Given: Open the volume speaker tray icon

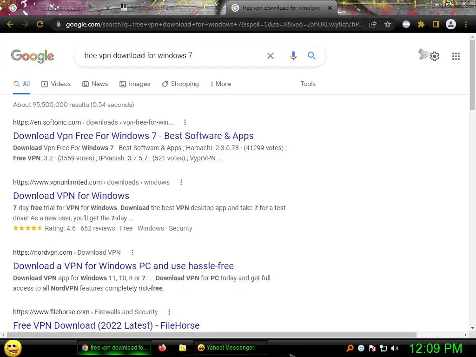Looking at the screenshot, I should coord(395,348).
